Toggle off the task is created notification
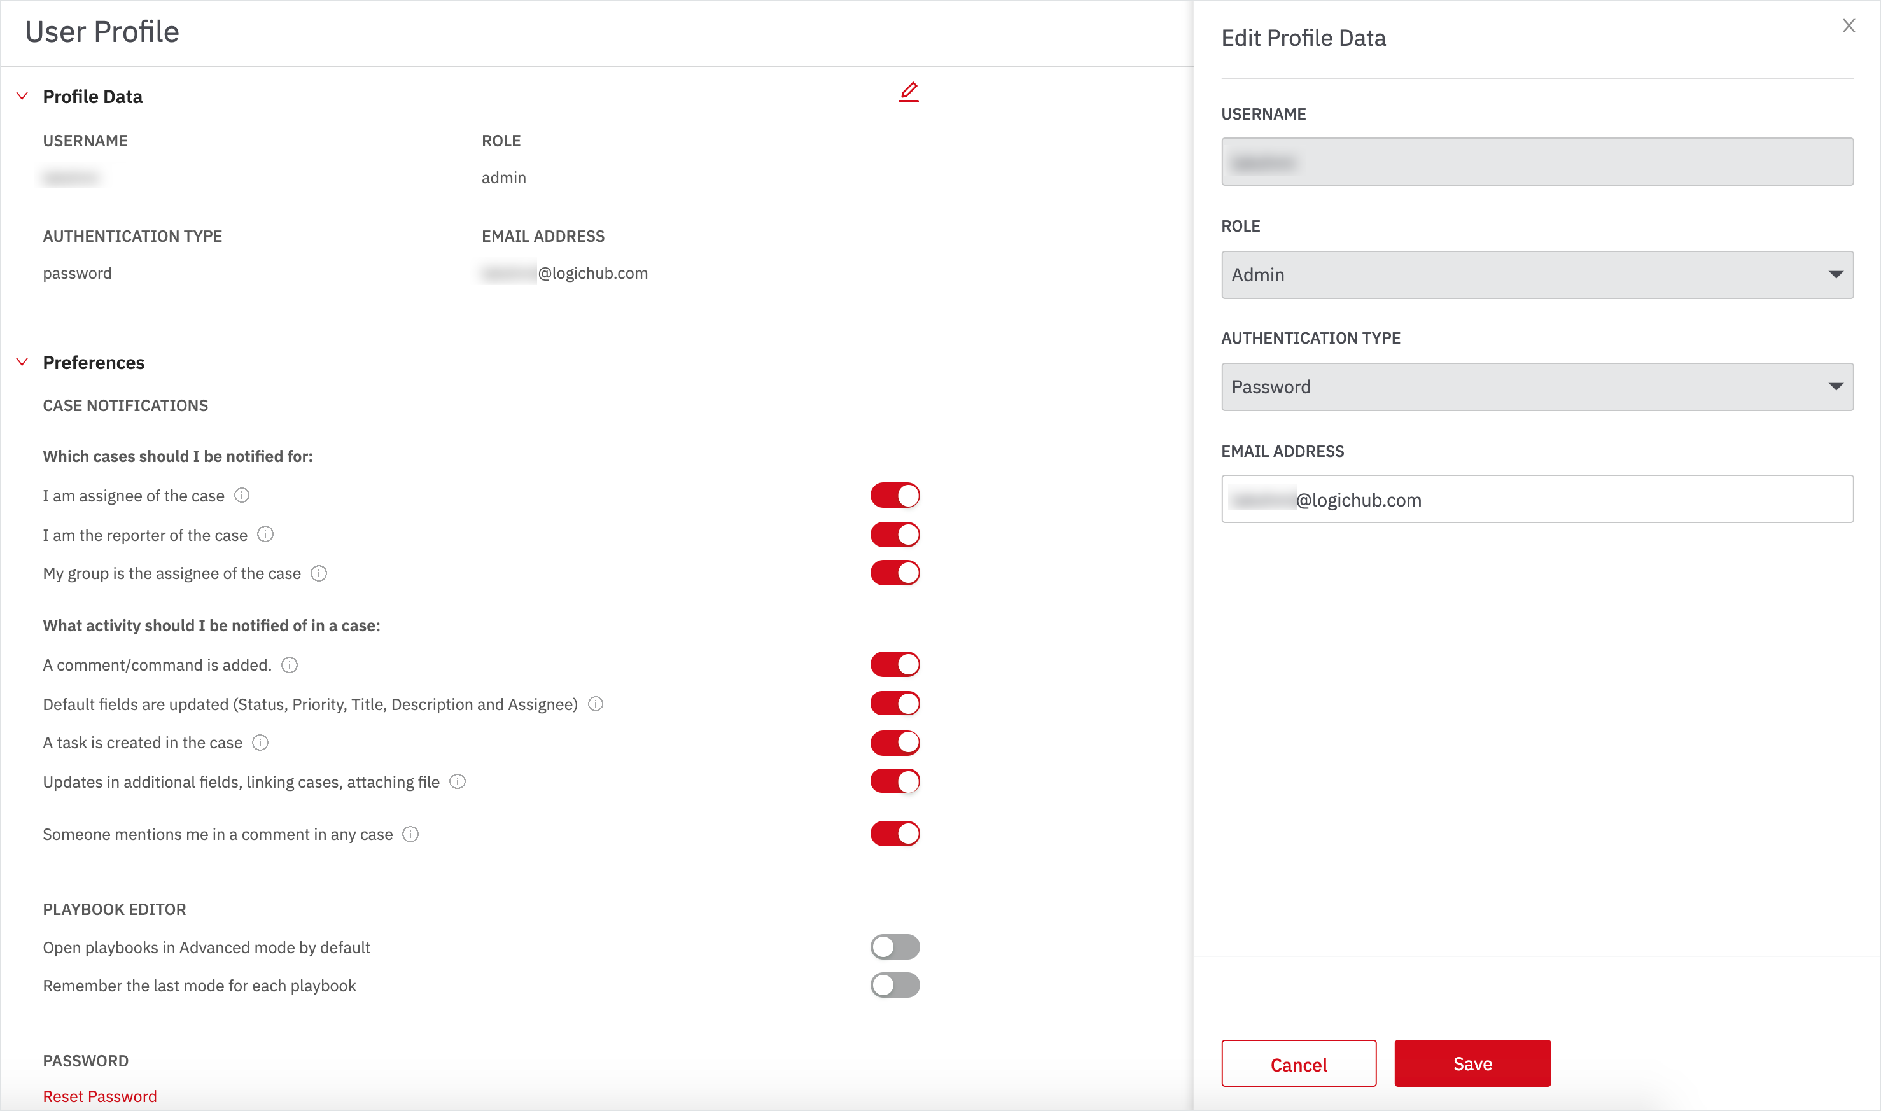 pyautogui.click(x=895, y=743)
